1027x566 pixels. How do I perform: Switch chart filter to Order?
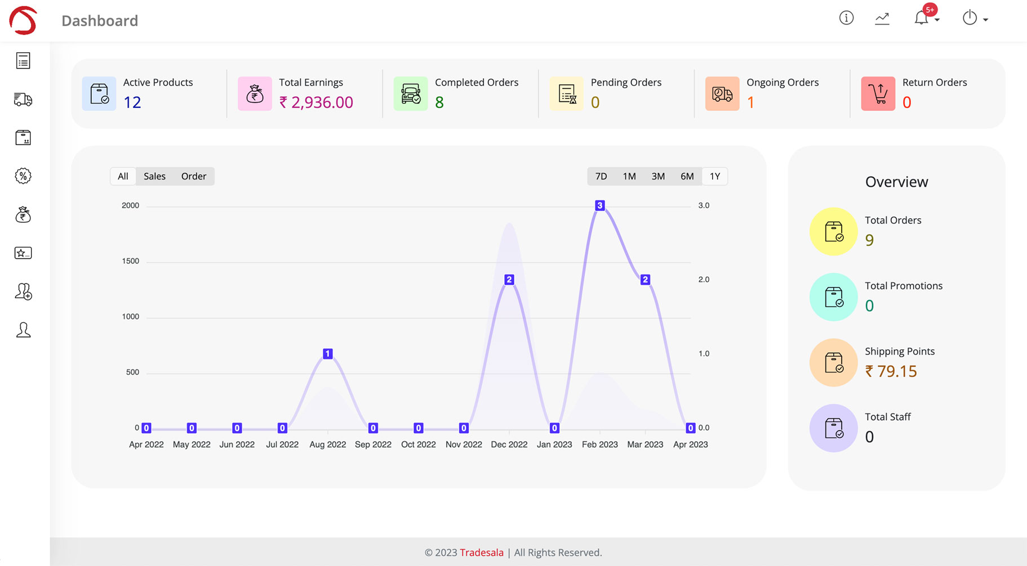pyautogui.click(x=193, y=176)
